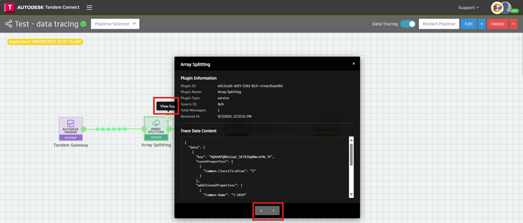The image size is (523, 223).
Task: Click the green cloud status icon
Action: point(83,24)
